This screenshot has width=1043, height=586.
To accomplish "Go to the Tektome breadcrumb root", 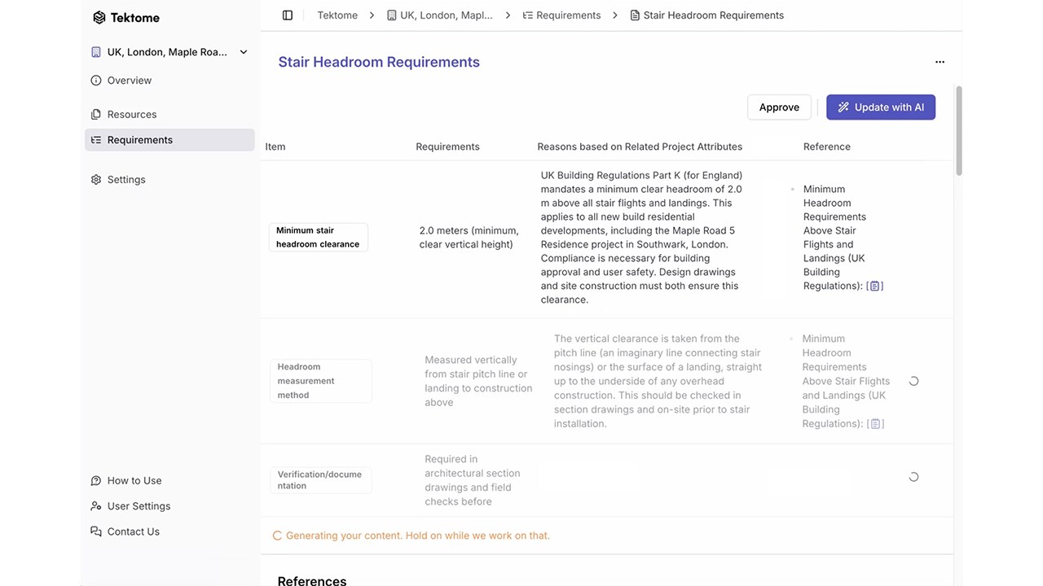I will (337, 15).
